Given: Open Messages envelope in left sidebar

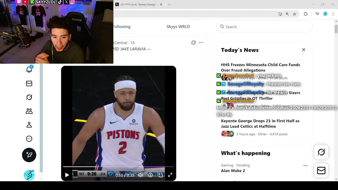Looking at the screenshot, I should [29, 83].
